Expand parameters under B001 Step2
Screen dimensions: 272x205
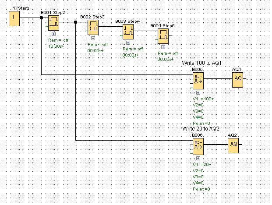pyautogui.click(x=53, y=34)
